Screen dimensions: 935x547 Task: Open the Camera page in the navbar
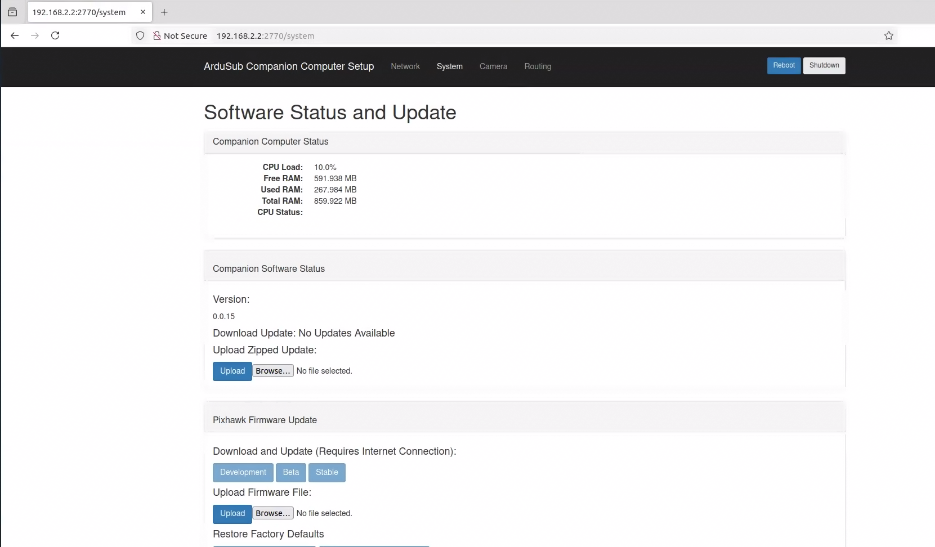point(493,66)
